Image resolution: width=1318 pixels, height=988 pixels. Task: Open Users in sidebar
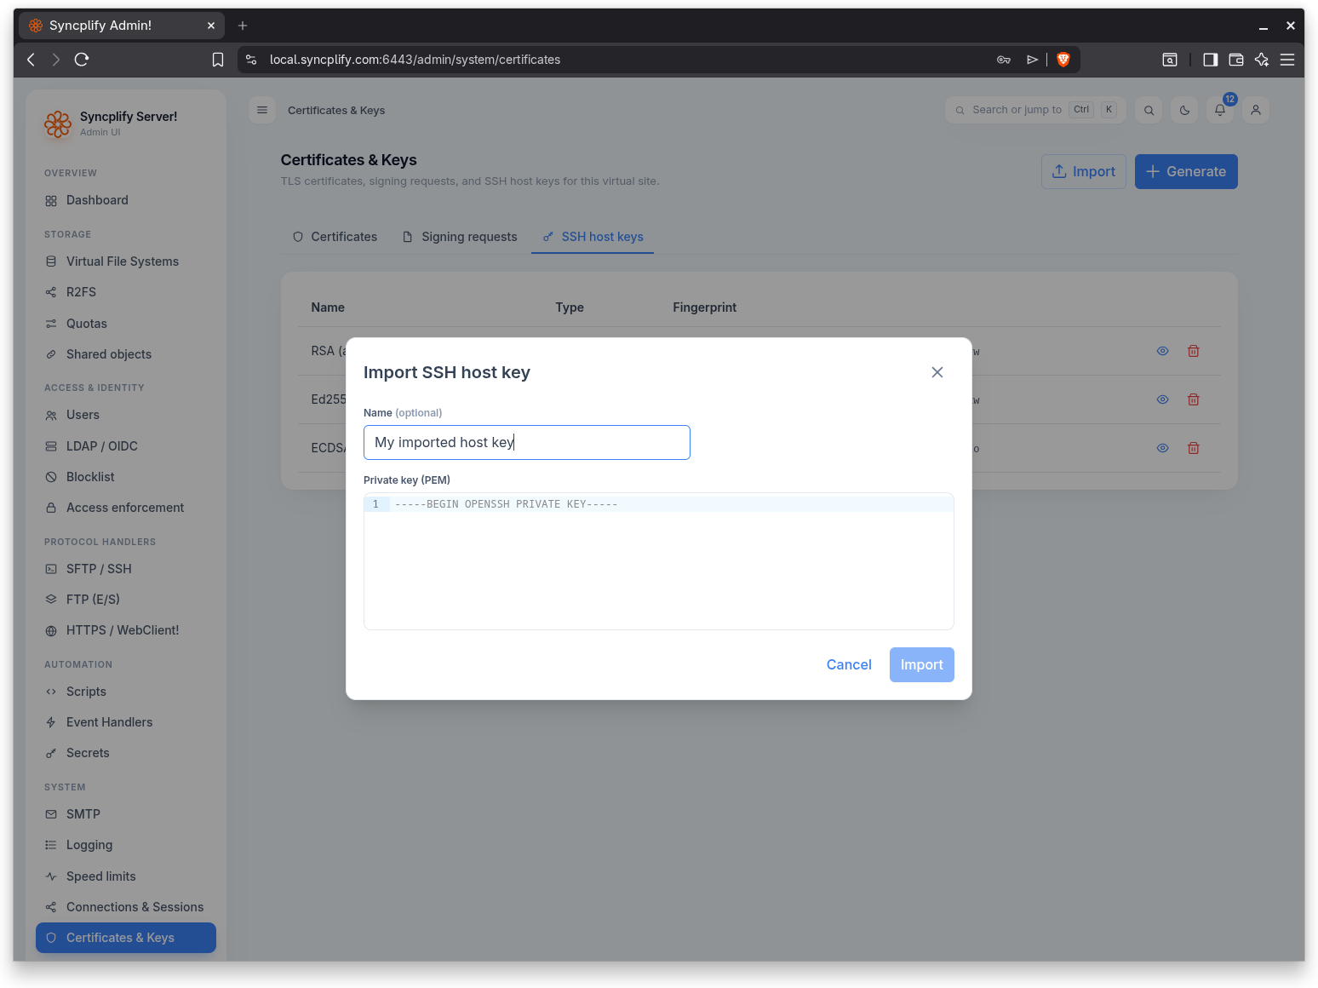coord(126,415)
